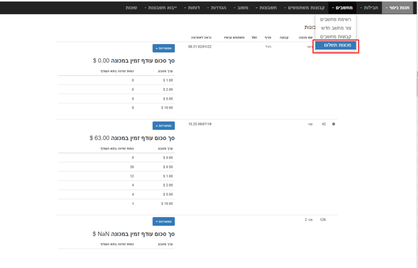Click כמות זמינה בתא העודף header under $ 63.00
Screen dimensions: 418x268
pos(117,148)
